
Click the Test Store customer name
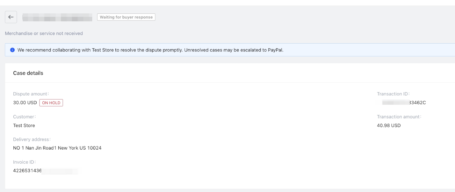coord(24,125)
